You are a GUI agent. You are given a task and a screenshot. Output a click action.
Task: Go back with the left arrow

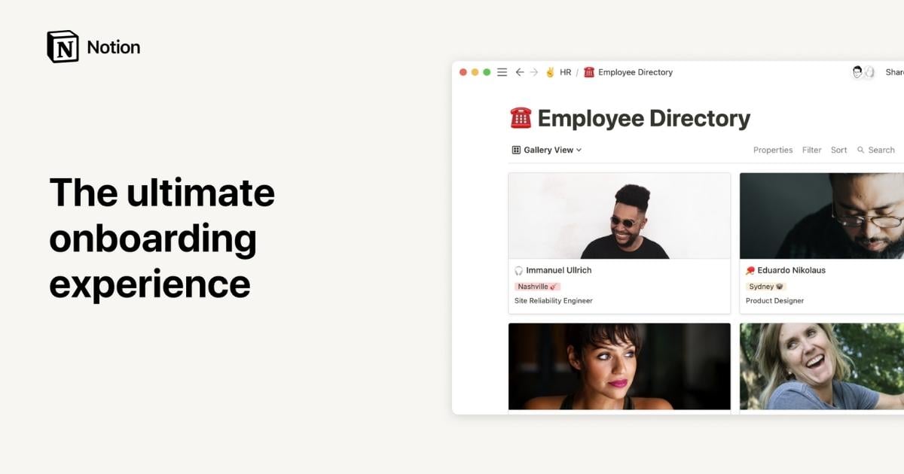(520, 72)
